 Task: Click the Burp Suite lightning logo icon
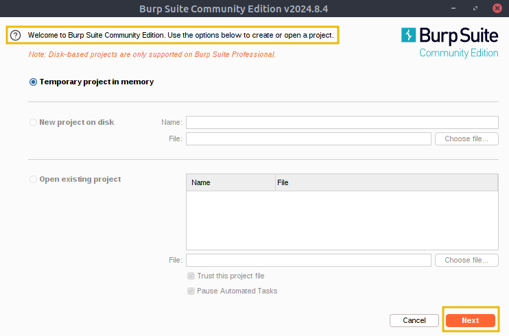point(408,35)
